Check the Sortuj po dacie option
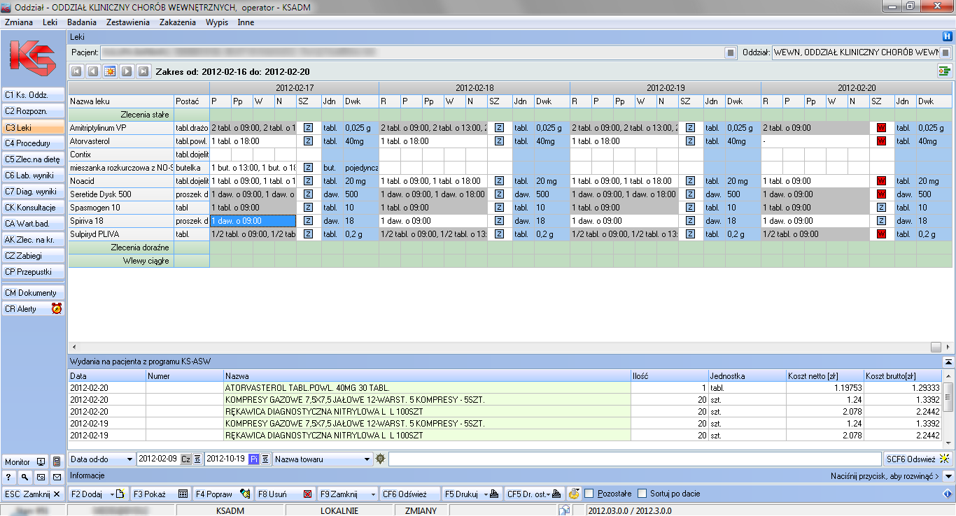Viewport: 956px width, 516px height. pos(643,494)
